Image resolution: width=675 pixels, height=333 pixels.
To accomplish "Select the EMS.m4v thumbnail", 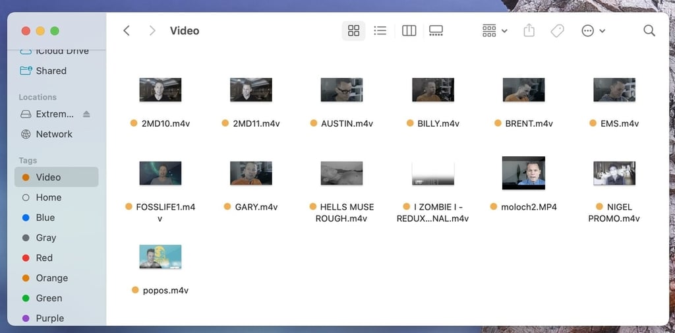I will point(614,90).
